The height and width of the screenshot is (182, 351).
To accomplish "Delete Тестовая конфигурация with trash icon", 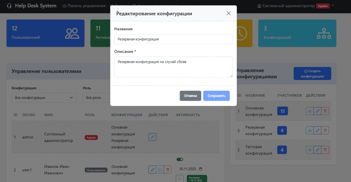I will (325, 150).
